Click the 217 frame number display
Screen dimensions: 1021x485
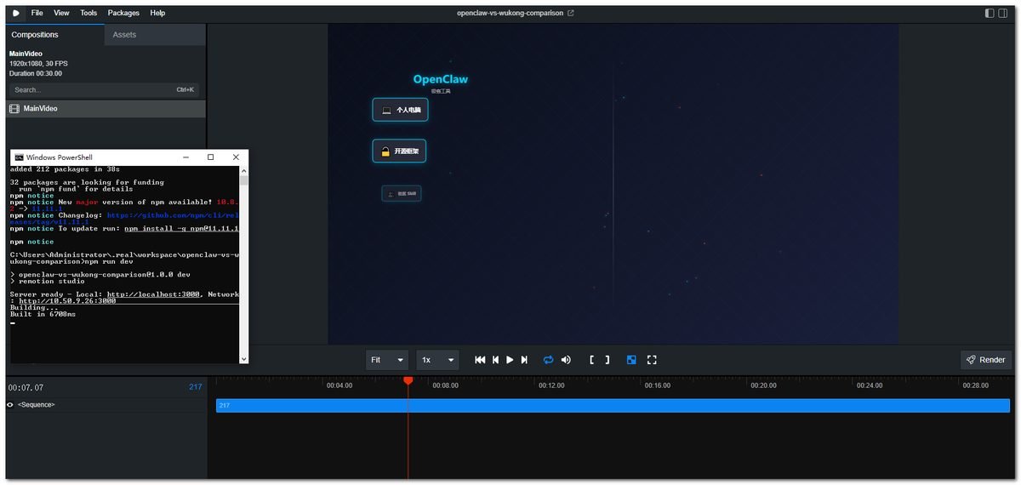tap(195, 387)
